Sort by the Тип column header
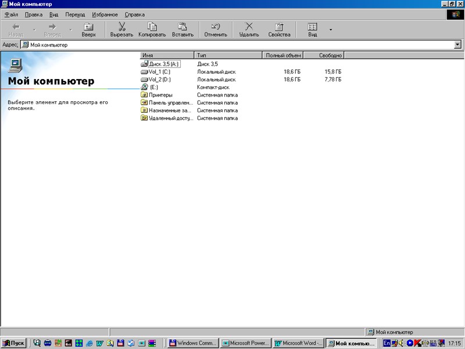 (228, 55)
